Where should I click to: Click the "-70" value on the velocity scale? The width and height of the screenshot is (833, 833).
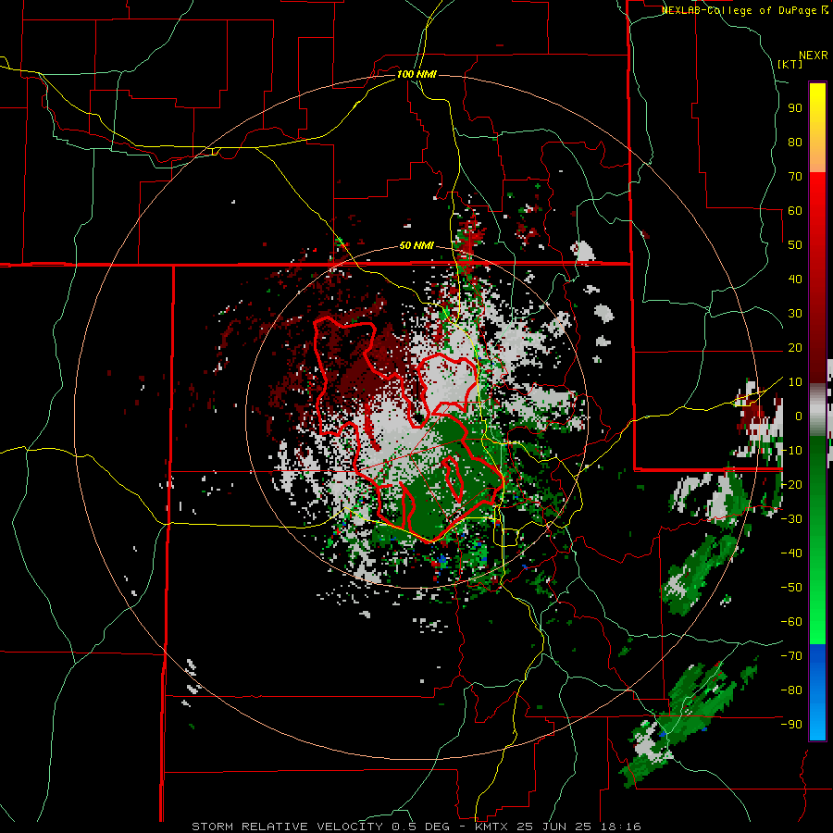[x=791, y=656]
